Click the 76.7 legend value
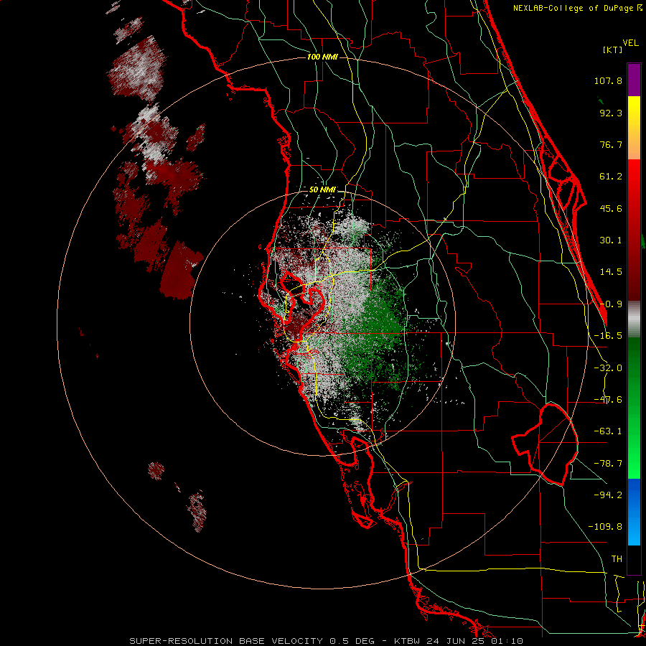Screen dimensions: 646x646 point(611,144)
